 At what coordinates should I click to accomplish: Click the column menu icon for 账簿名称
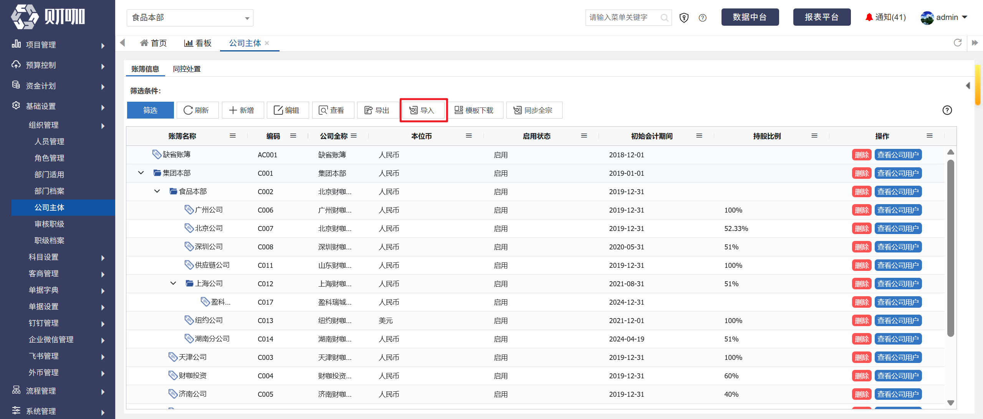[x=233, y=136]
